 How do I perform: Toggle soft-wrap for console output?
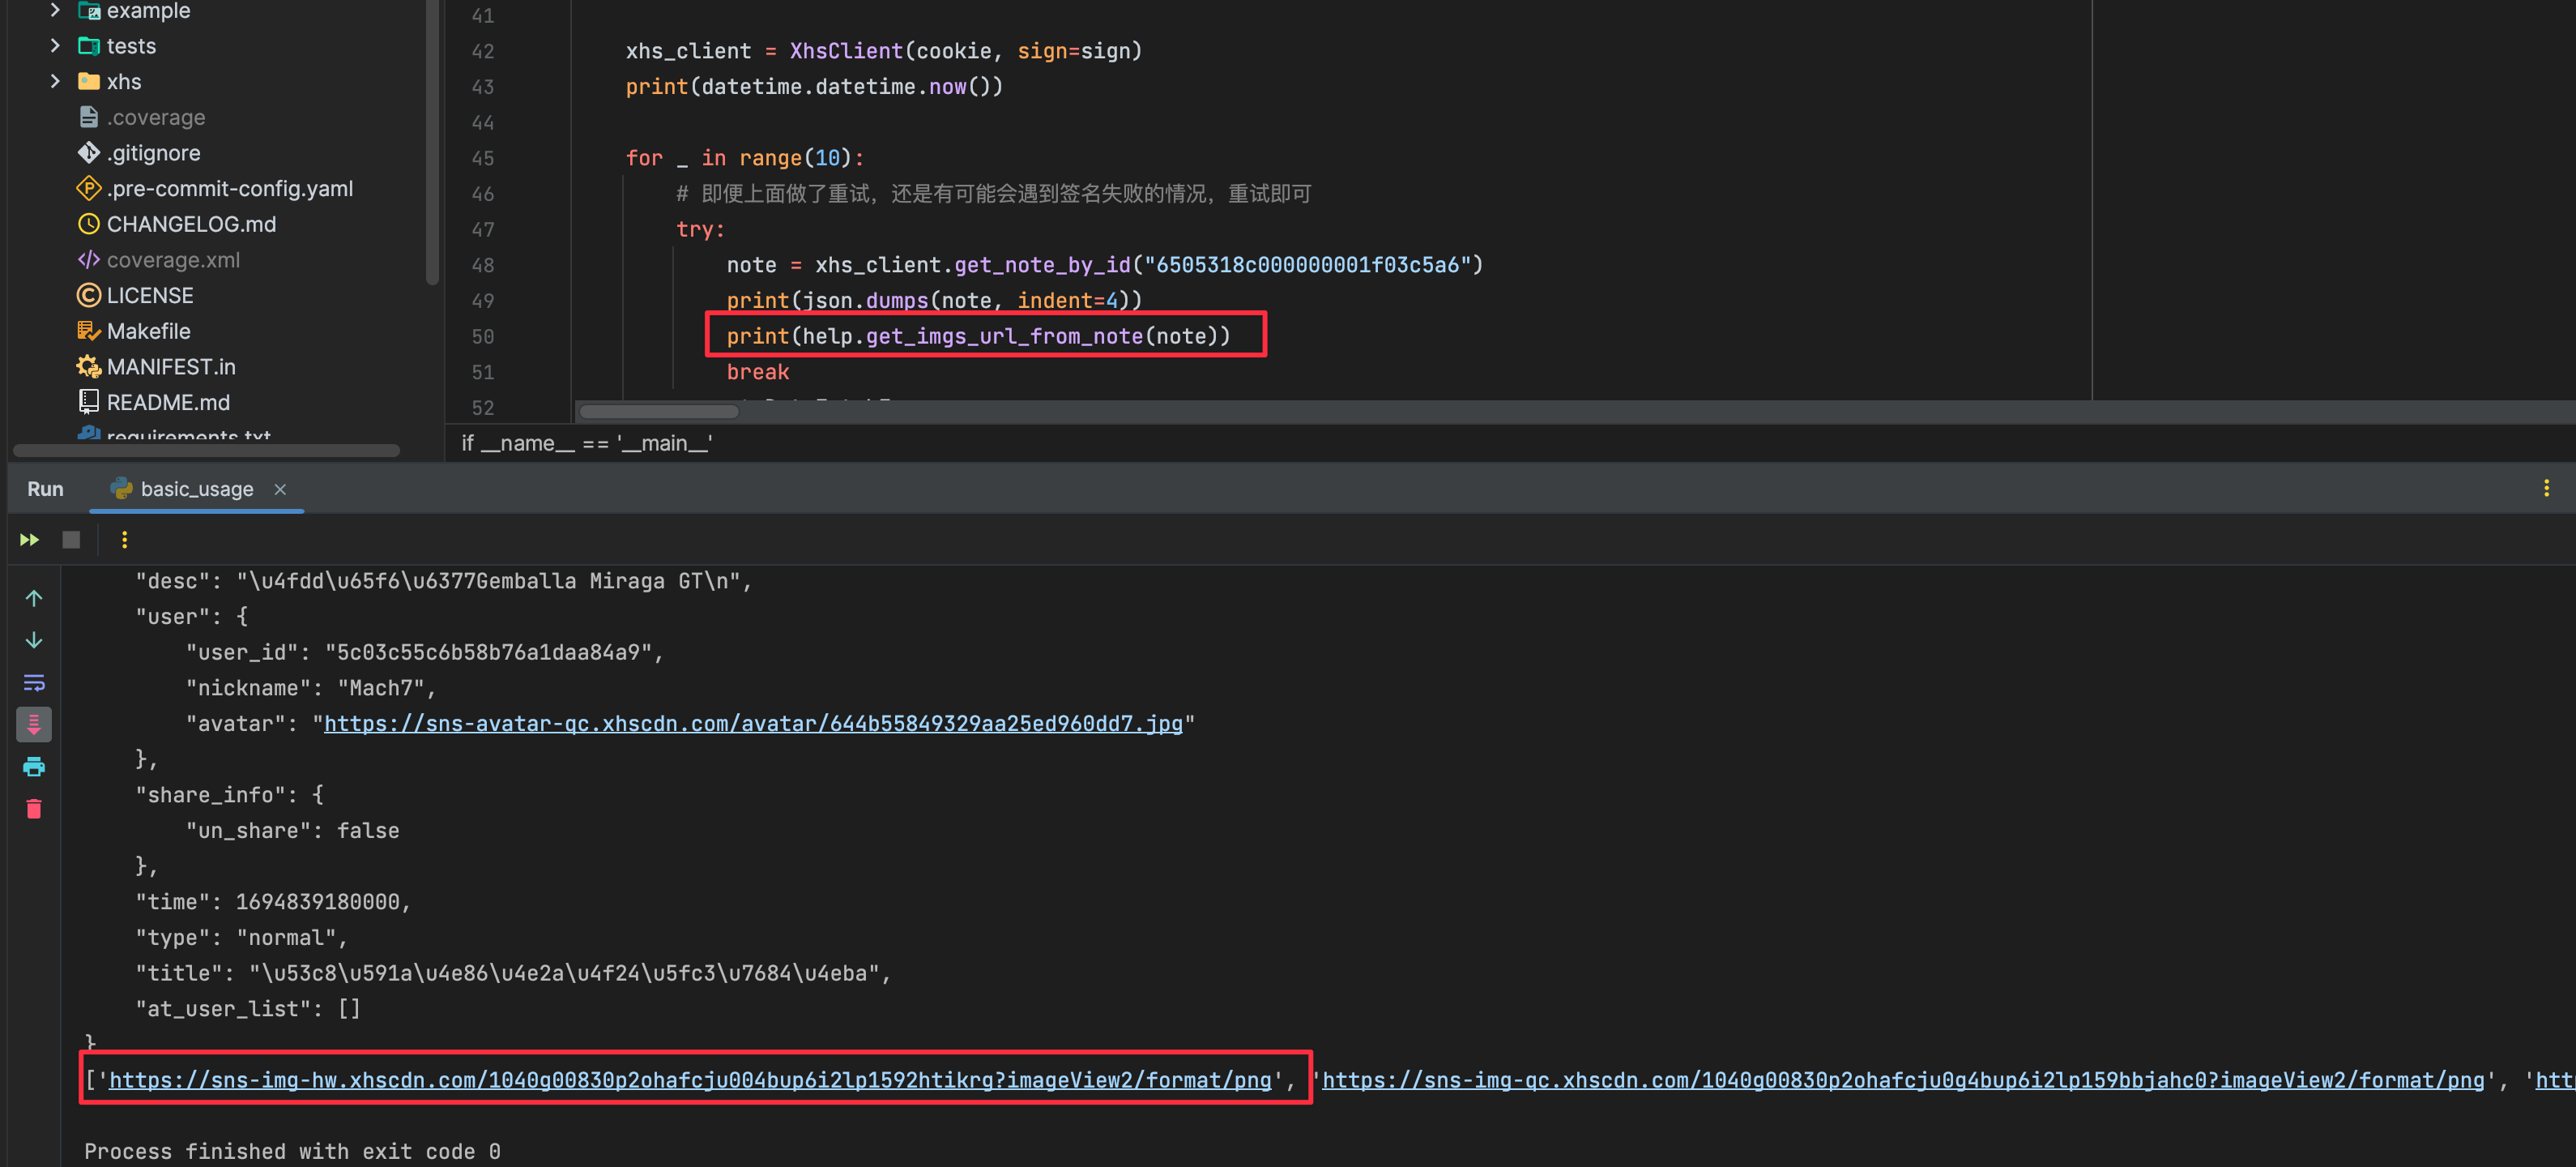[x=34, y=682]
